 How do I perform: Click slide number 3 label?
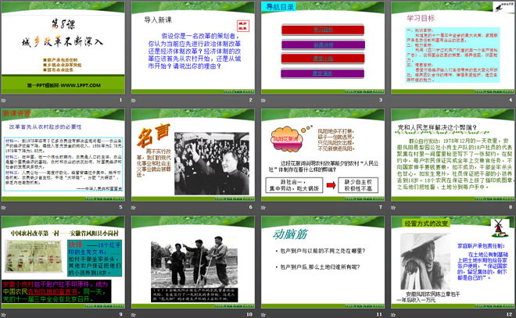point(381,100)
